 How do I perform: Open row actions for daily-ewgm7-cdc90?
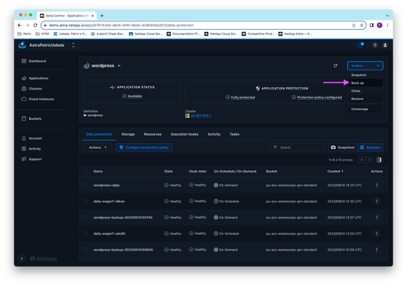click(x=377, y=234)
